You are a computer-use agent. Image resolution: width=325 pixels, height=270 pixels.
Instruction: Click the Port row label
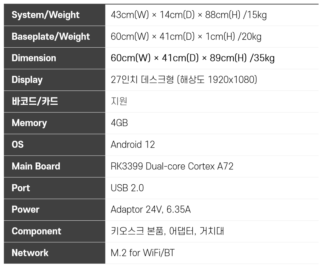(x=21, y=188)
